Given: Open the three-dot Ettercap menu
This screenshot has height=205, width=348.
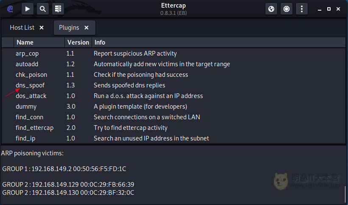Looking at the screenshot, I should [x=302, y=9].
